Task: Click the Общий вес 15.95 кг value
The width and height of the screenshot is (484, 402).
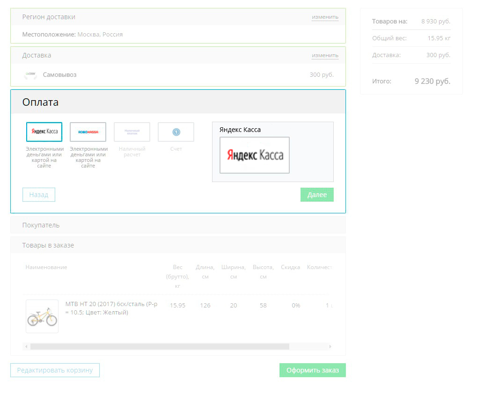Action: 439,38
